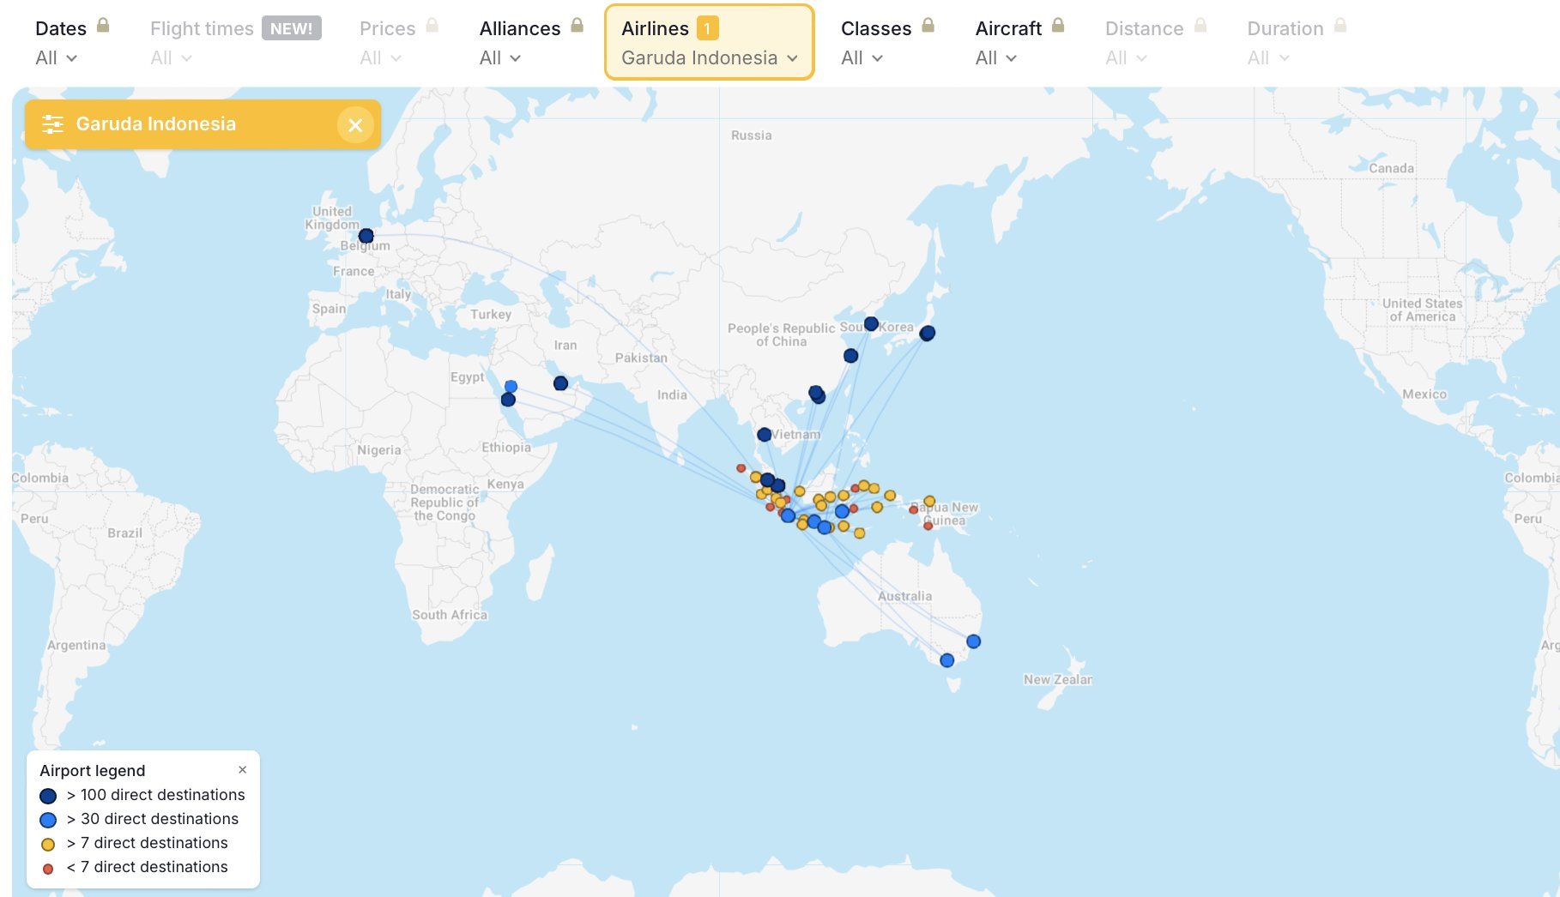
Task: Open the Flight times filter dropdown
Action: coord(171,58)
